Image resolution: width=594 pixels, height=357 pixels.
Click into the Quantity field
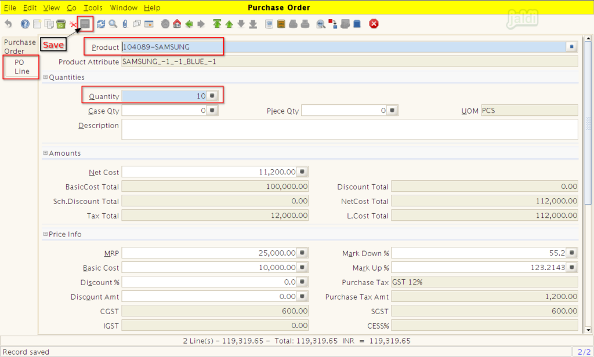click(164, 96)
